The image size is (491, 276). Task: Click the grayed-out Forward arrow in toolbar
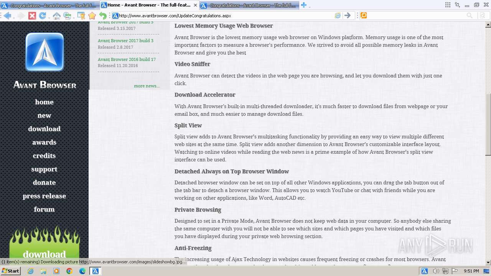[21, 16]
